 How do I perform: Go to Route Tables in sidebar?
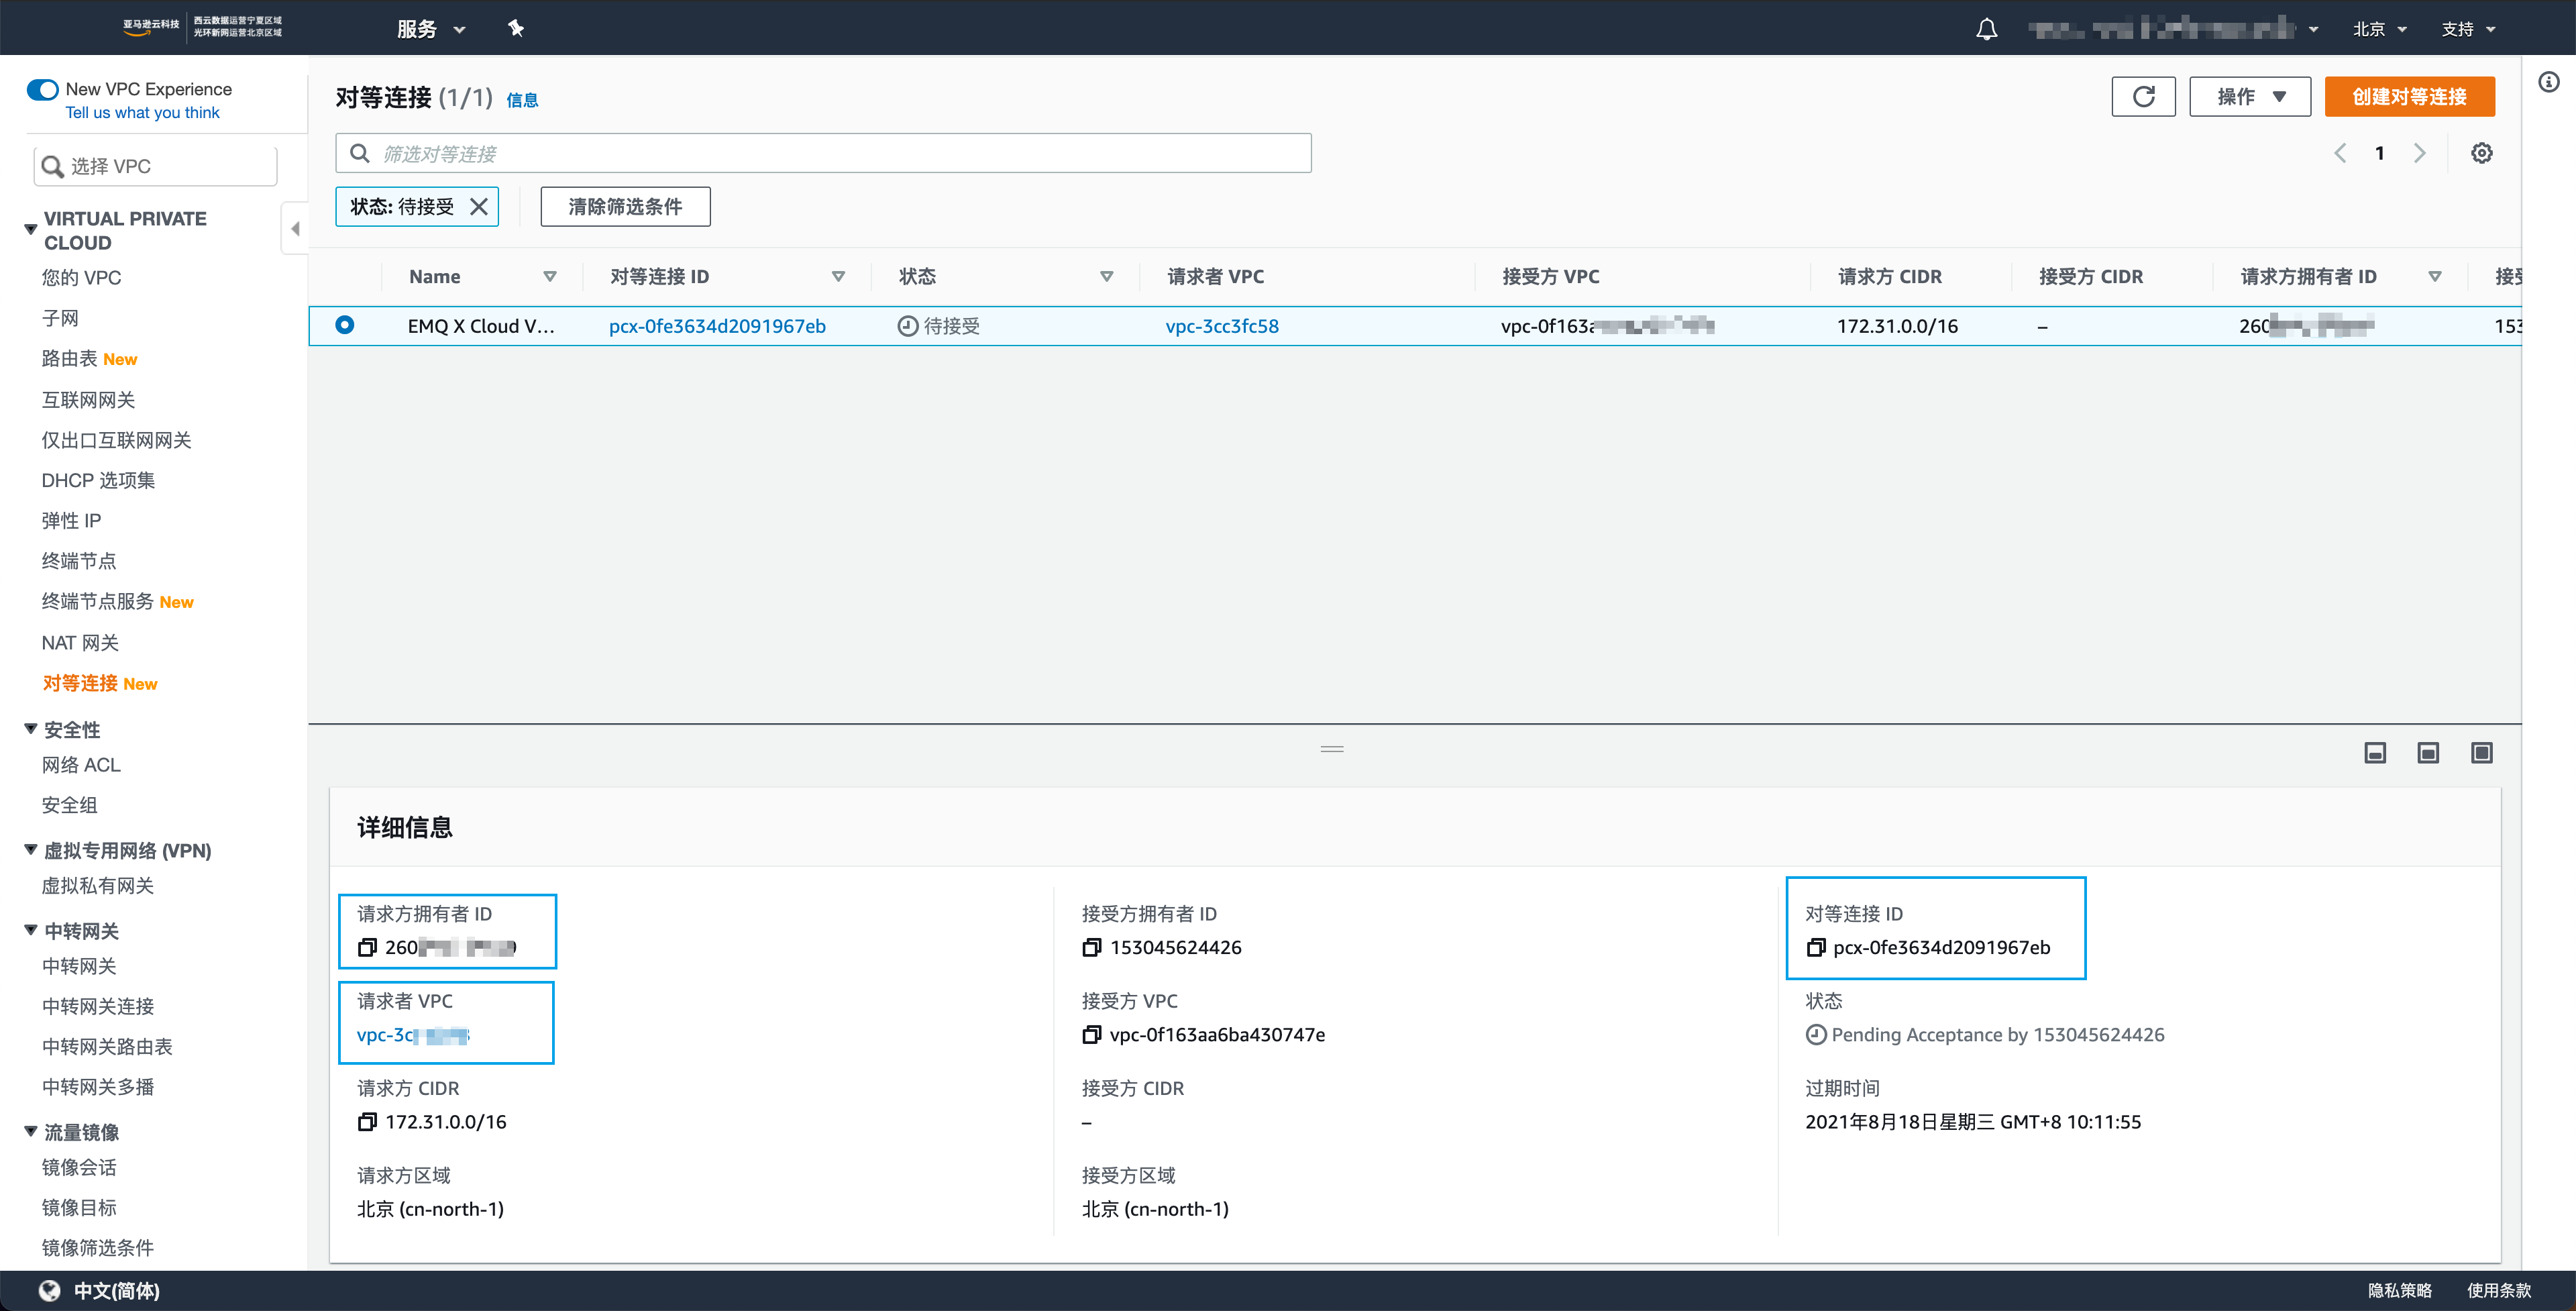69,359
